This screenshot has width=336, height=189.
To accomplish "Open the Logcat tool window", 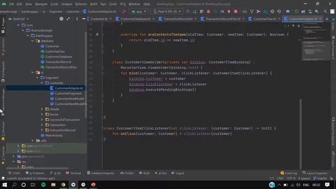I will click(x=177, y=173).
